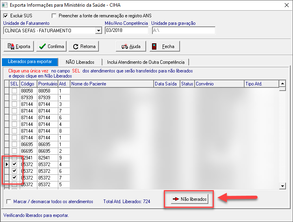Click the application icon in title bar
293x222 pixels.
pyautogui.click(x=4, y=5)
